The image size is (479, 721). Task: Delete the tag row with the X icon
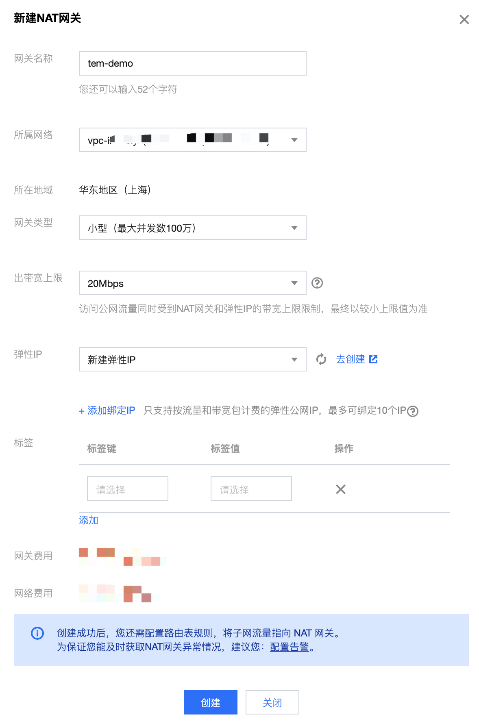341,489
